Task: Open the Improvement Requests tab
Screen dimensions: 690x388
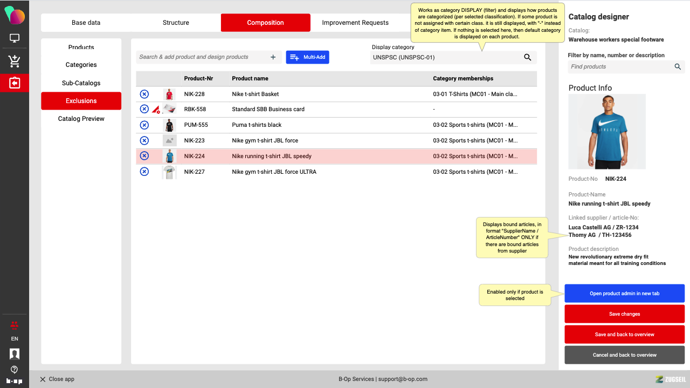Action: click(x=355, y=23)
